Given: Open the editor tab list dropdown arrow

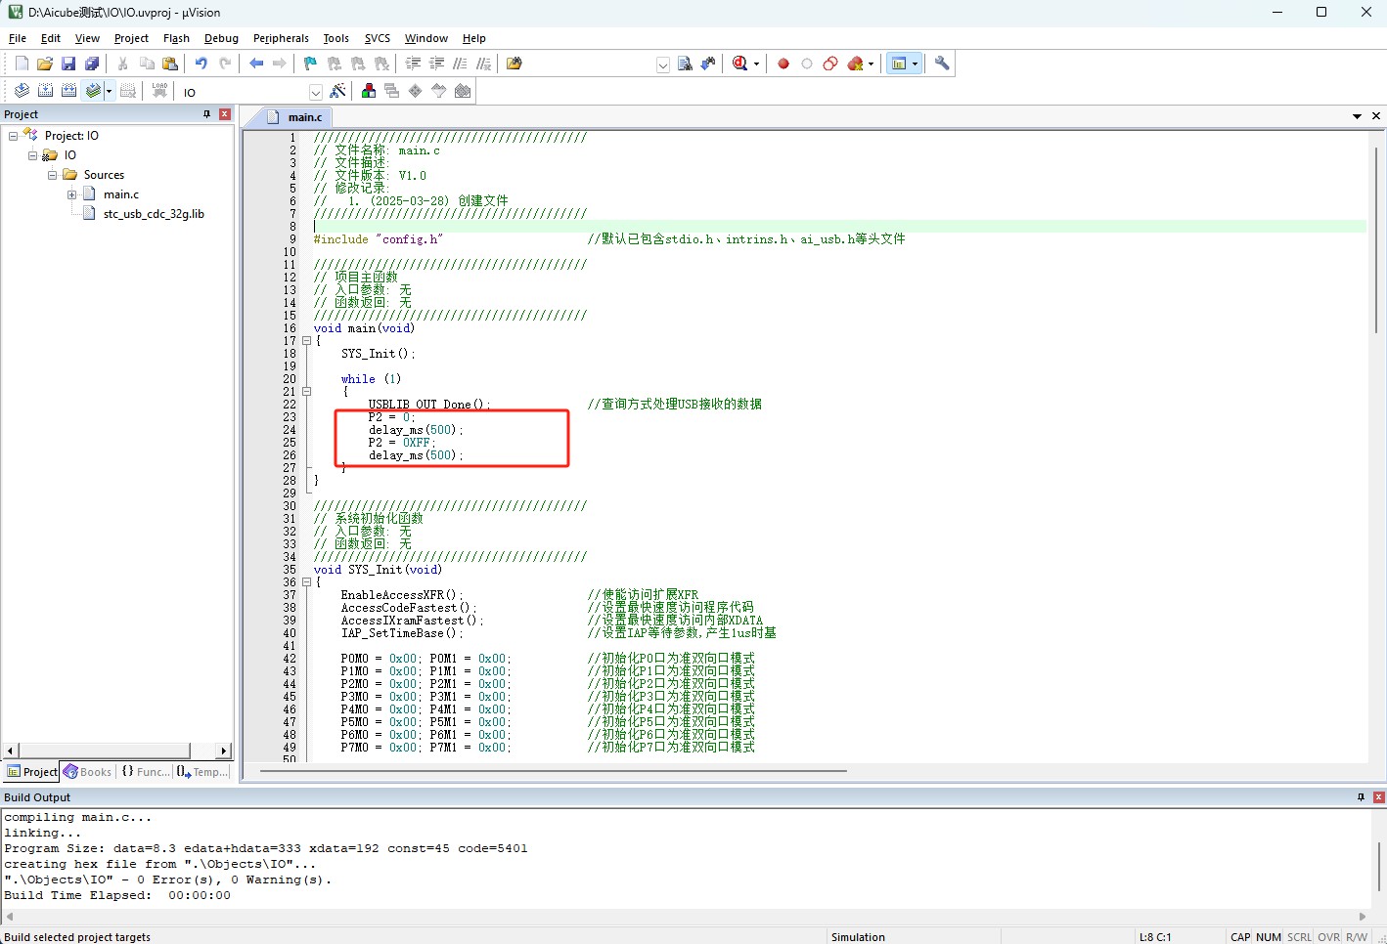Looking at the screenshot, I should tap(1357, 116).
